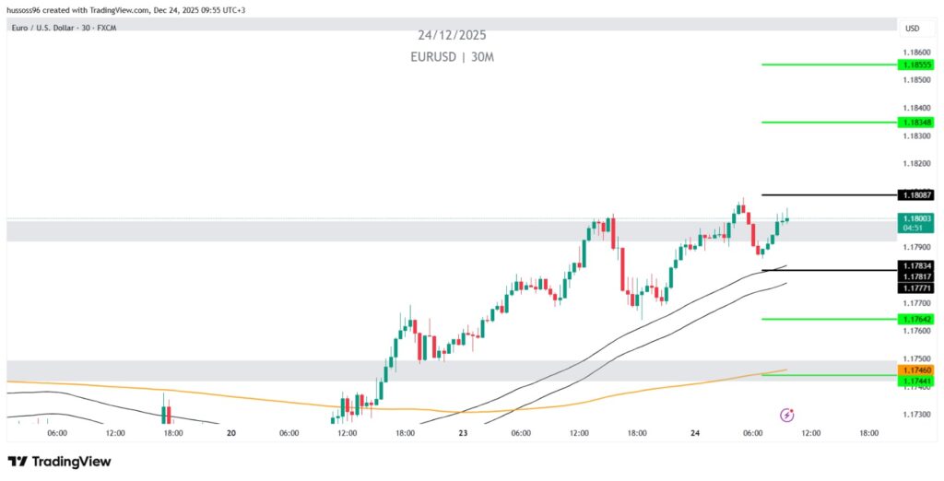Image resolution: width=944 pixels, height=481 pixels.
Task: Click the "20" date on time axis
Action: pos(230,432)
